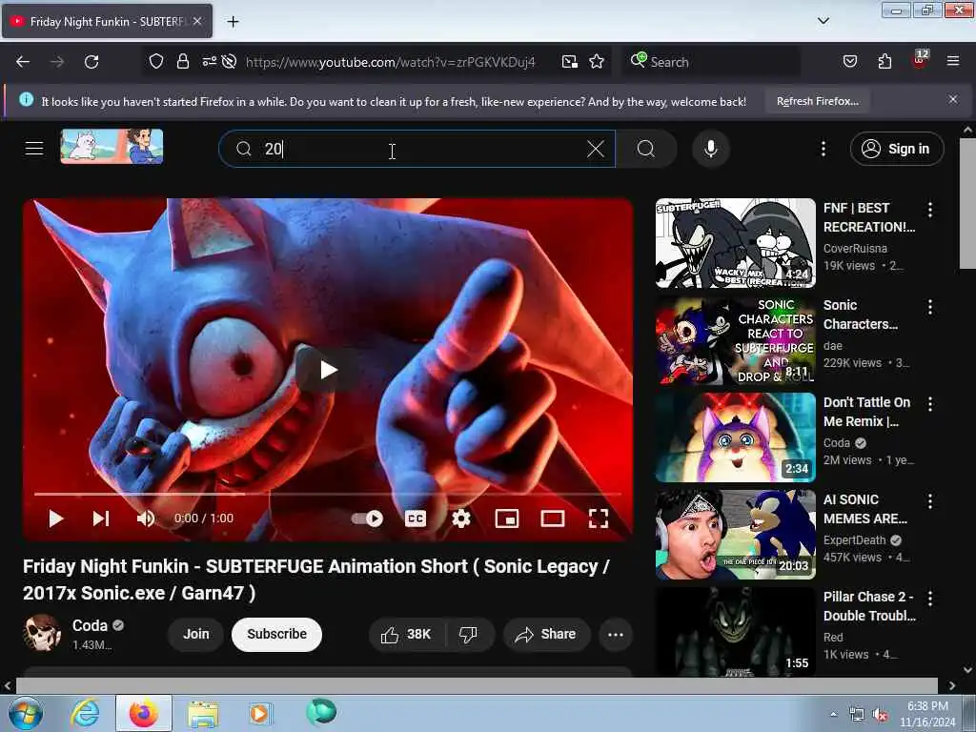Open a new browser tab
The image size is (976, 732).
pos(233,22)
